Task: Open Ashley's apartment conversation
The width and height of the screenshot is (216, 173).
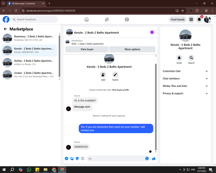Action: 29,63
